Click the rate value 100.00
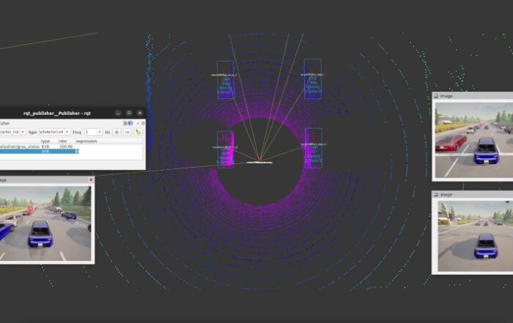Image resolution: width=513 pixels, height=323 pixels. pos(66,146)
